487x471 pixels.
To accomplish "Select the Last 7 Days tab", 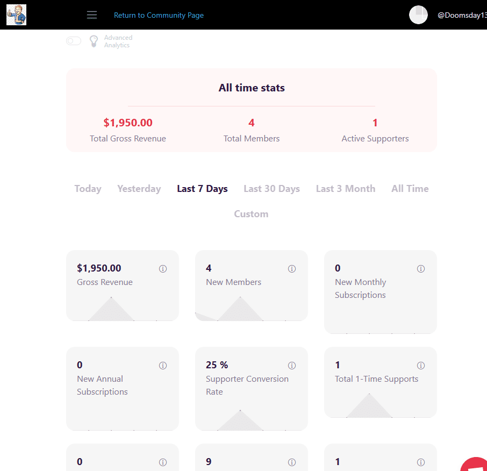I will point(202,189).
